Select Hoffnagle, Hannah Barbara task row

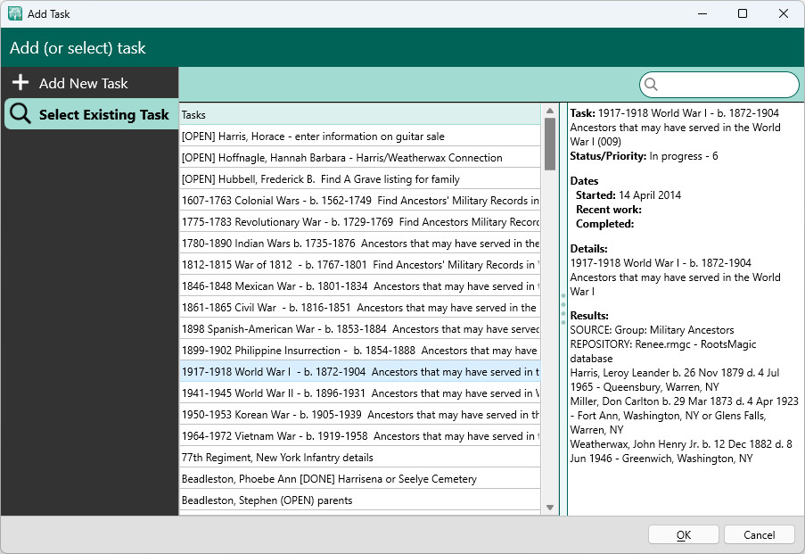click(x=360, y=158)
